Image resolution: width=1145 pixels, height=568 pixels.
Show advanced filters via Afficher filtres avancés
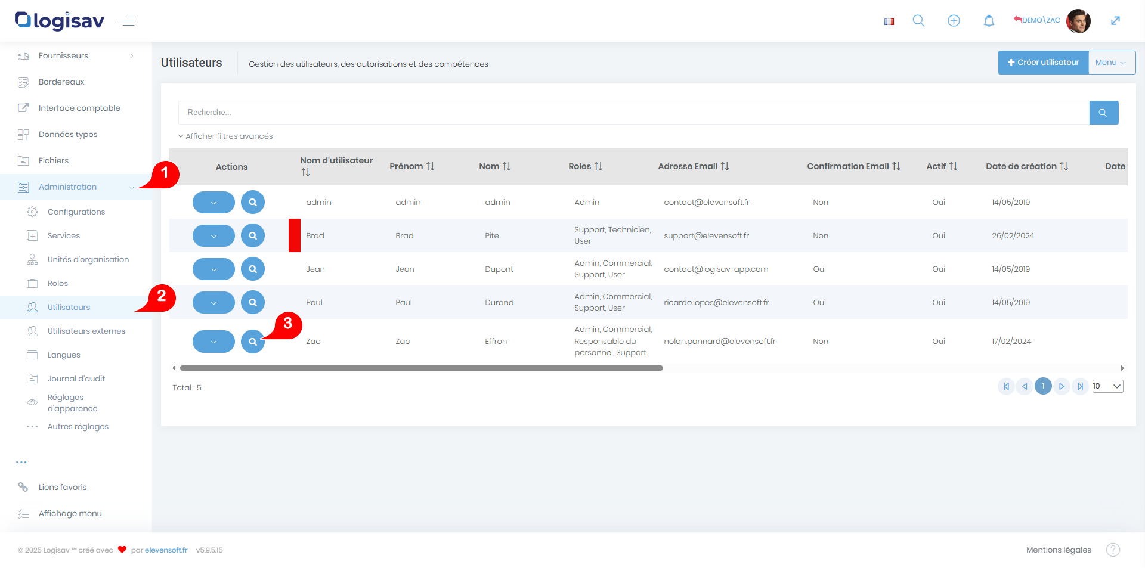(225, 136)
